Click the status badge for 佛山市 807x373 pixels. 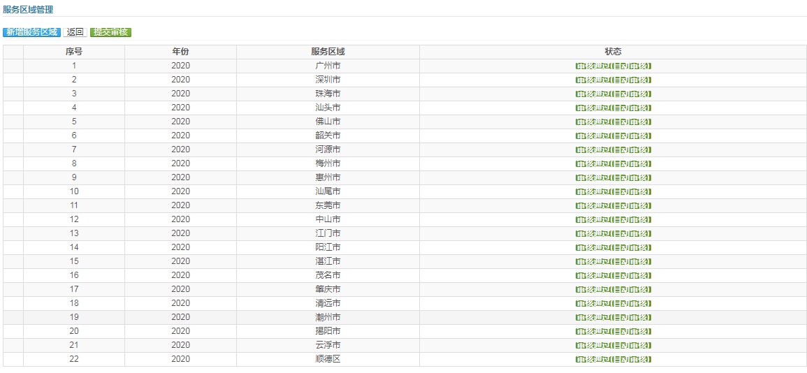click(x=613, y=122)
